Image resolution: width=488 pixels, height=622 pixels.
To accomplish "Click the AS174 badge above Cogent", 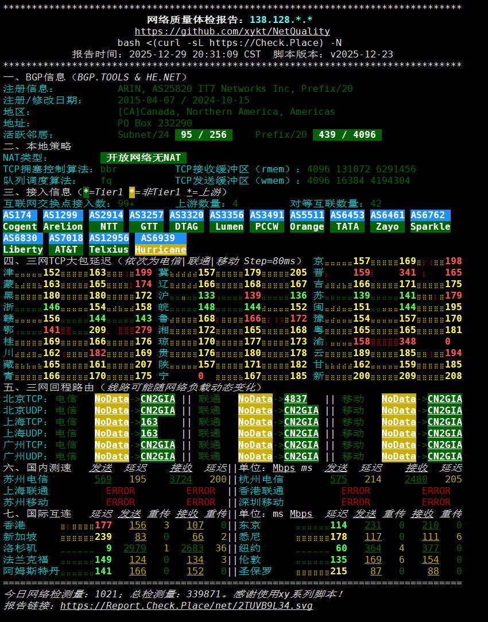I will [x=20, y=215].
